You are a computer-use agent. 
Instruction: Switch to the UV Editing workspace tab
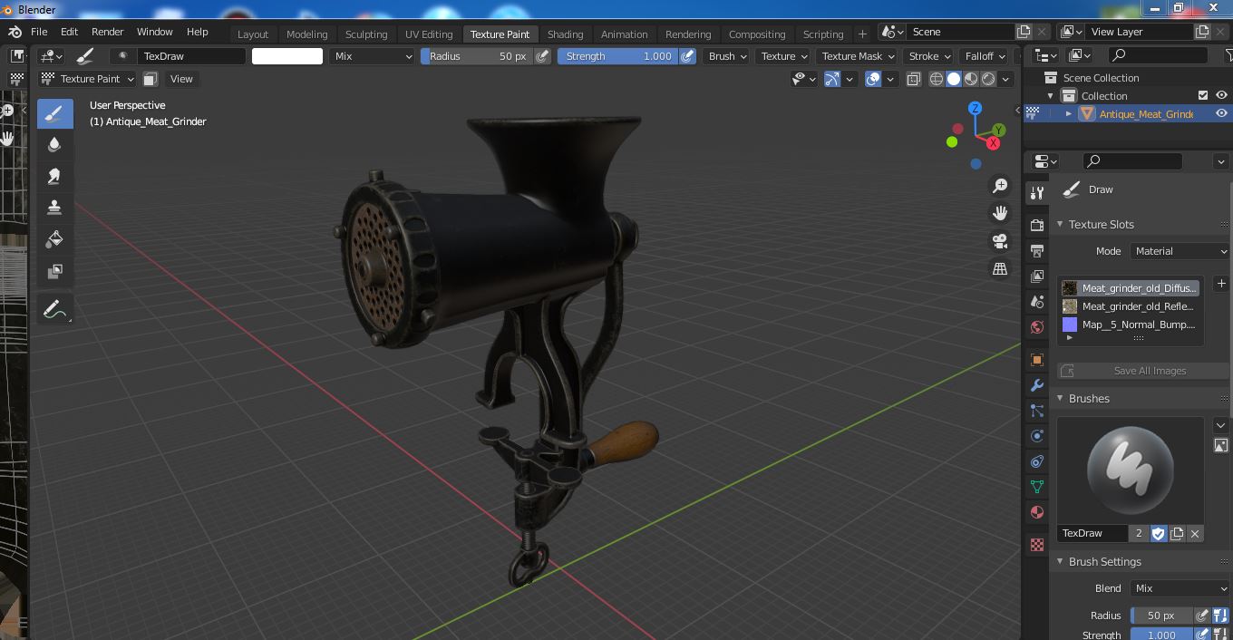point(429,34)
